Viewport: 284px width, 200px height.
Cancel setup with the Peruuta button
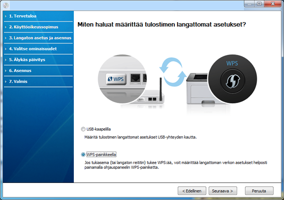pyautogui.click(x=259, y=191)
